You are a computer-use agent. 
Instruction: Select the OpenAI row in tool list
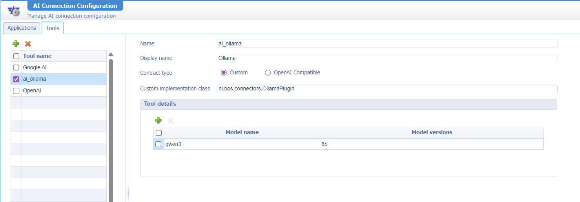coord(58,91)
